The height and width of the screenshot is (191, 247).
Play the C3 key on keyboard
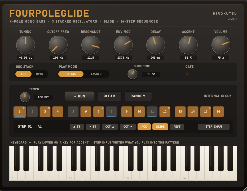pyautogui.click(x=127, y=176)
